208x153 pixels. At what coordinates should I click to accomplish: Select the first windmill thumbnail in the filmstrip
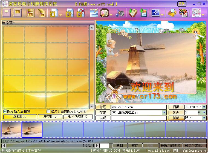(x=11, y=130)
